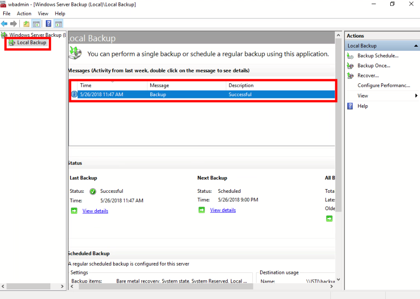Click the main pane horizontal scrollbar thumb
Screen dimensions: 420x299
point(166,287)
